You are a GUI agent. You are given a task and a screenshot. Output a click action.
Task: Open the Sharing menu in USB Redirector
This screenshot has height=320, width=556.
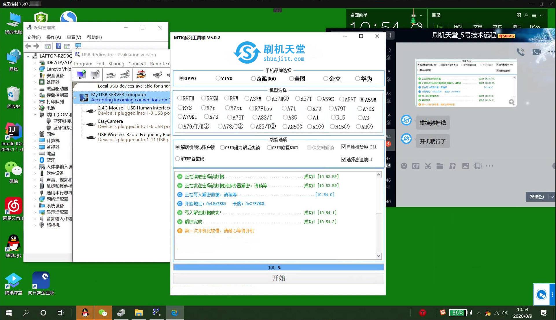click(116, 64)
